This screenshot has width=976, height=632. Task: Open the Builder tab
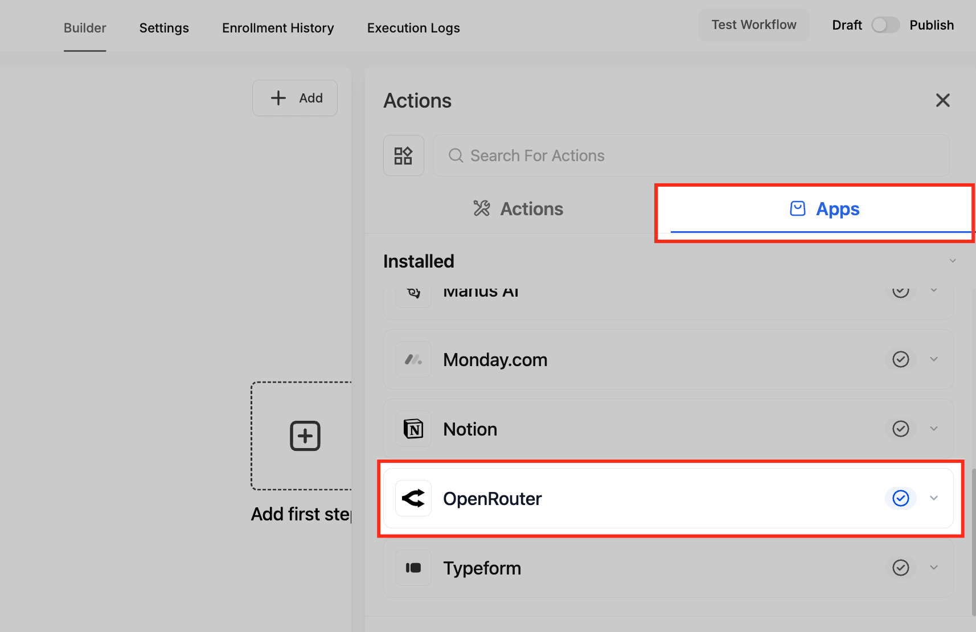coord(85,28)
